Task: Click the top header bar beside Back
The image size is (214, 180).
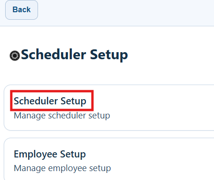Action: [125, 13]
